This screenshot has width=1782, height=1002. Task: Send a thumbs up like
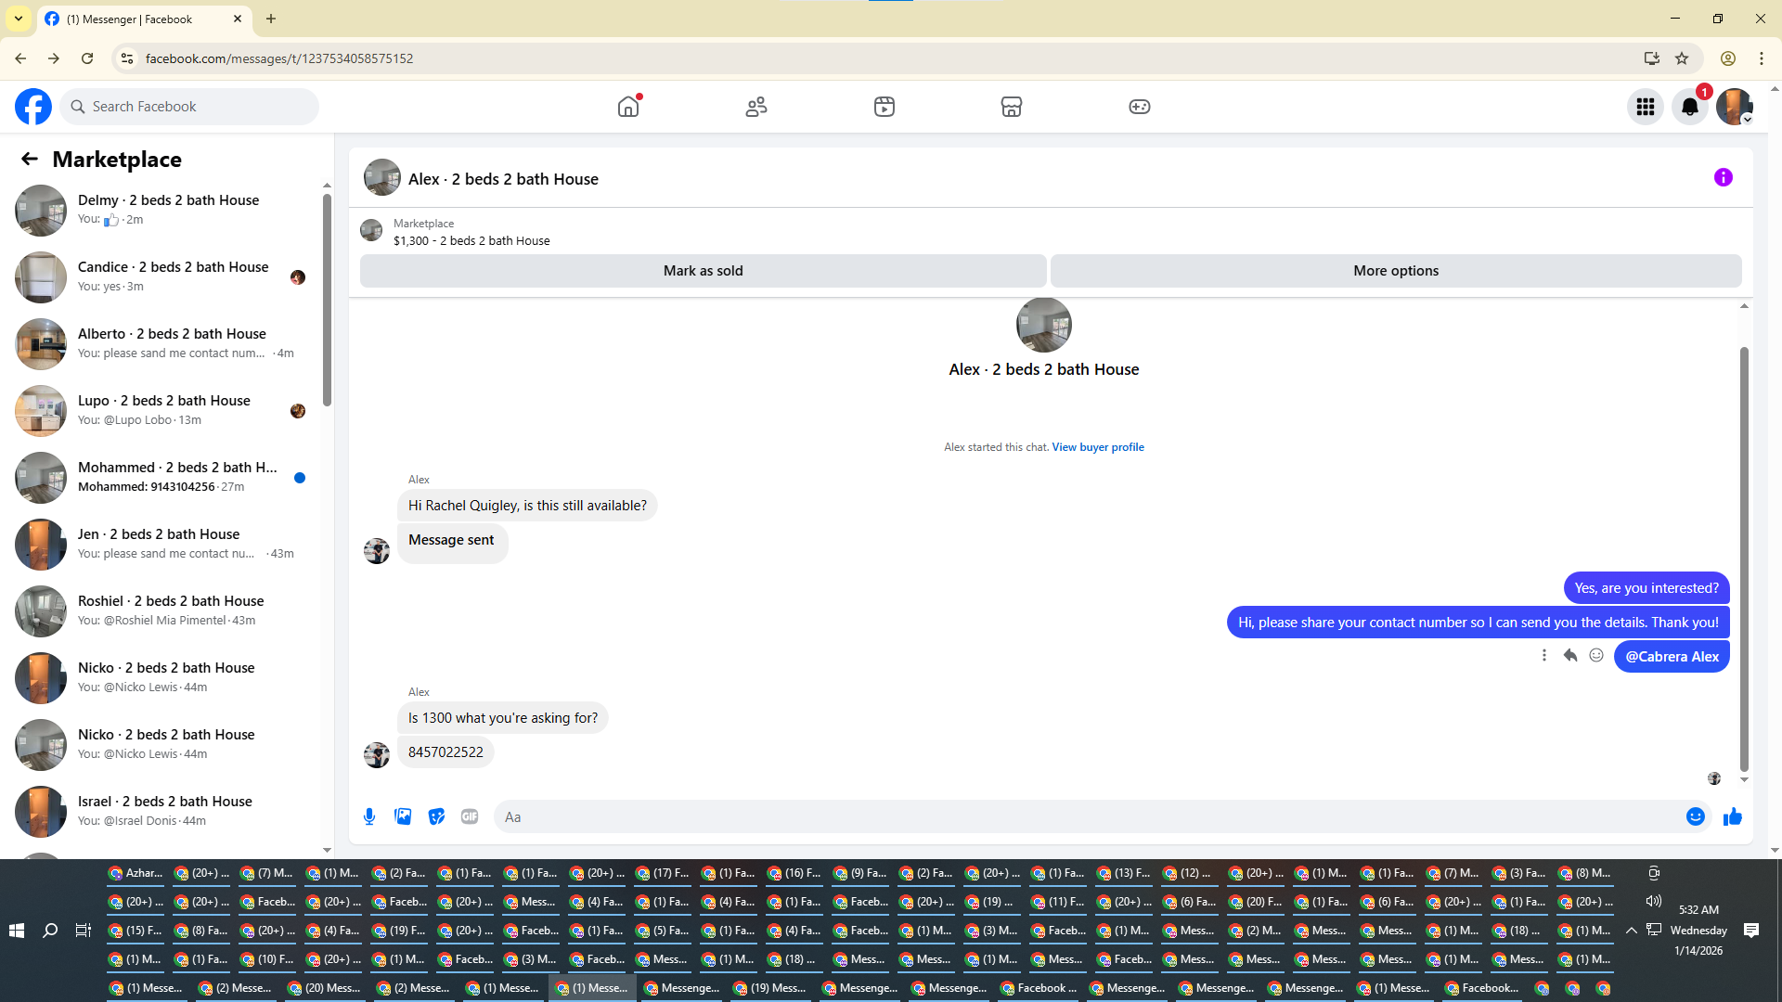coord(1732,816)
